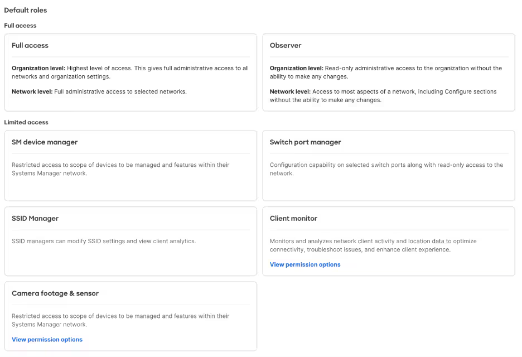Open View permission options under Client monitor
The width and height of the screenshot is (522, 357).
[305, 264]
